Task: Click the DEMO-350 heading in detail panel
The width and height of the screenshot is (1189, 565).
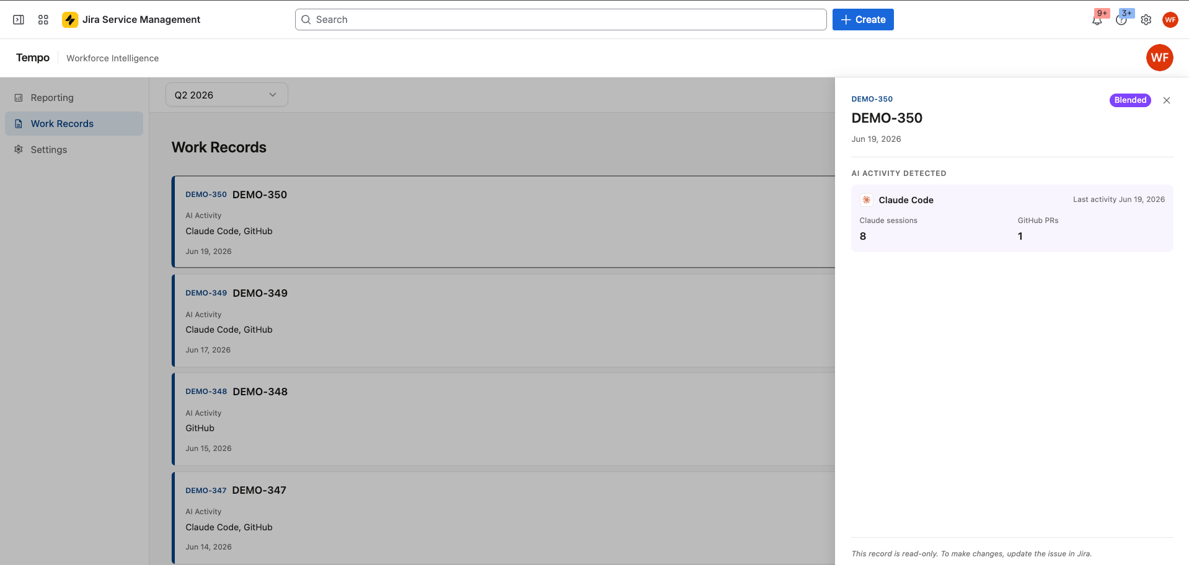Action: (887, 118)
